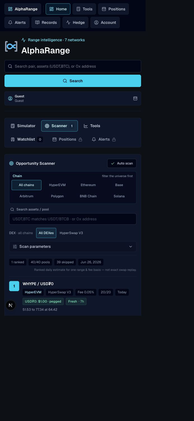194x421 pixels.
Task: Click the 'Today' tag
Action: pos(122,292)
